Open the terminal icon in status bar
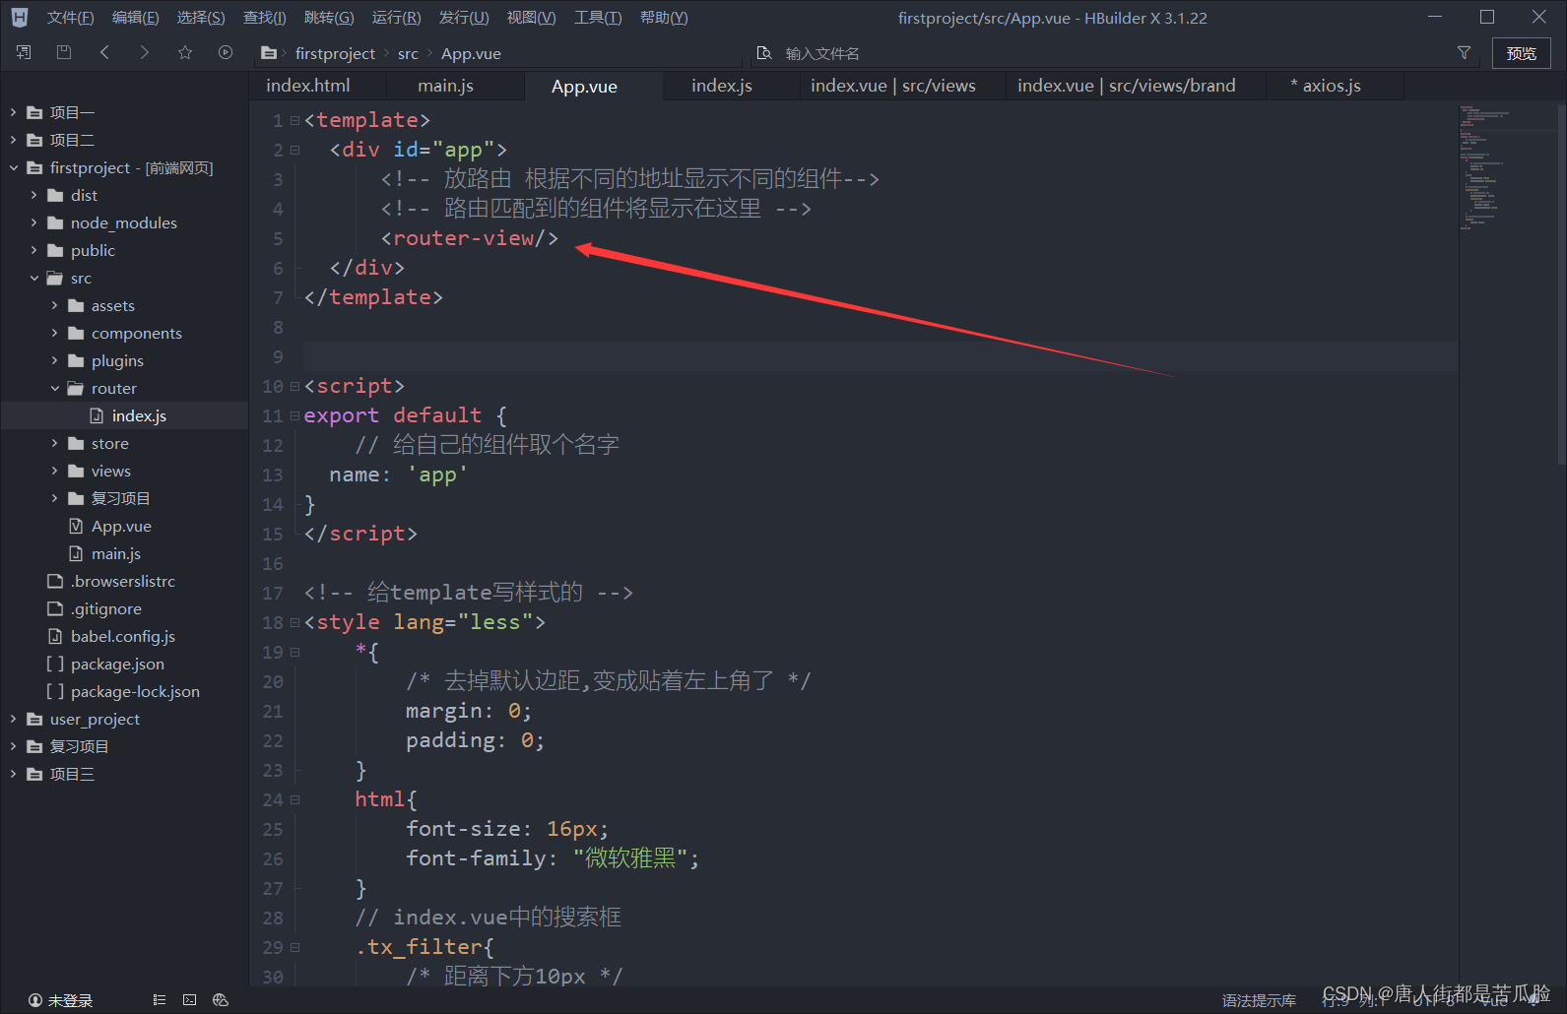 189,1000
